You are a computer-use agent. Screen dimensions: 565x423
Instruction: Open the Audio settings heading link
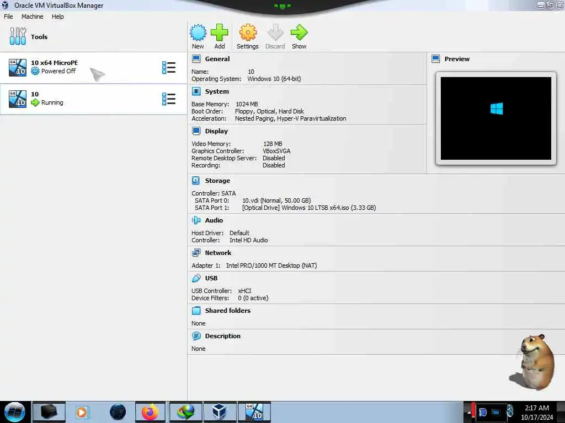coord(214,220)
